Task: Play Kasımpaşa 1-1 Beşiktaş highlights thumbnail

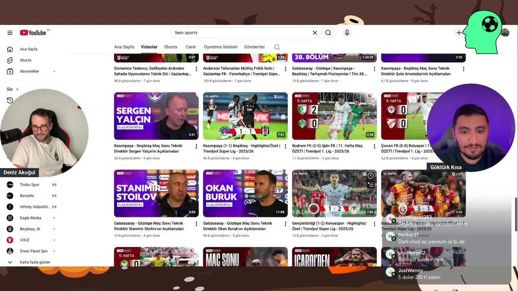Action: (245, 116)
